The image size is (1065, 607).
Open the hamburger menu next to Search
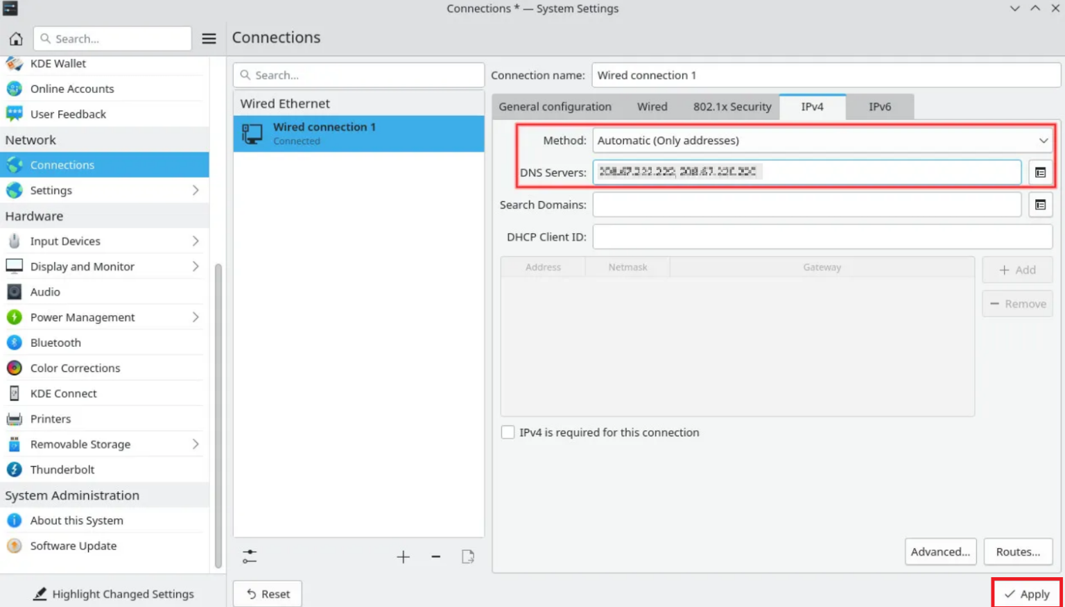[x=209, y=38]
